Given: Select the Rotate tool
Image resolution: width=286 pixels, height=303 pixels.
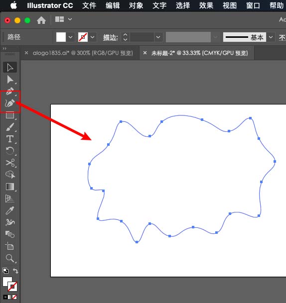Looking at the screenshot, I should point(10,151).
